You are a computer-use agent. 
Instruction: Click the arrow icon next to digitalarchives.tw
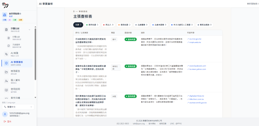click(x=188, y=96)
